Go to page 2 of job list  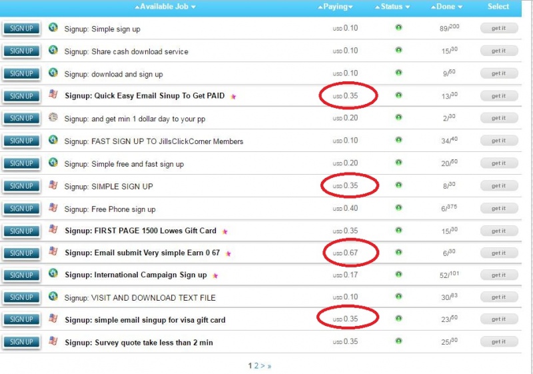point(257,366)
